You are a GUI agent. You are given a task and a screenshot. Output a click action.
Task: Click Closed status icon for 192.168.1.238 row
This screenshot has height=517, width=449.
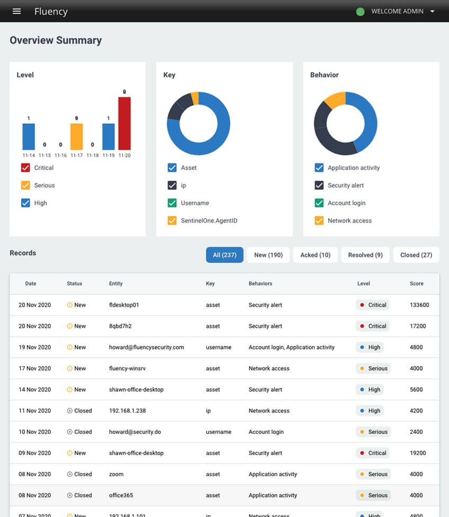pyautogui.click(x=70, y=411)
